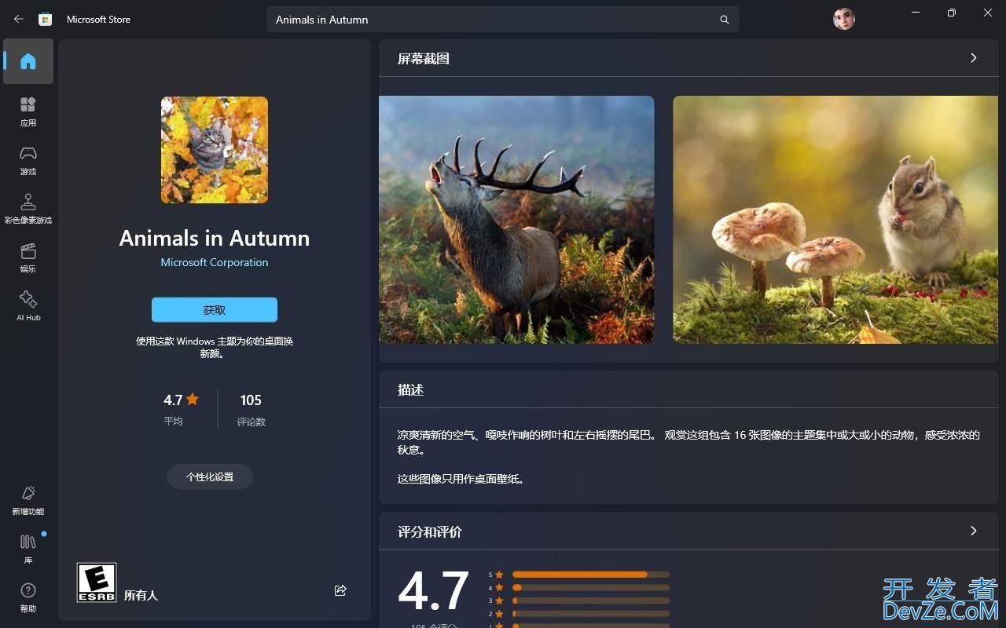
Task: Open the Home sidebar icon
Action: [28, 61]
